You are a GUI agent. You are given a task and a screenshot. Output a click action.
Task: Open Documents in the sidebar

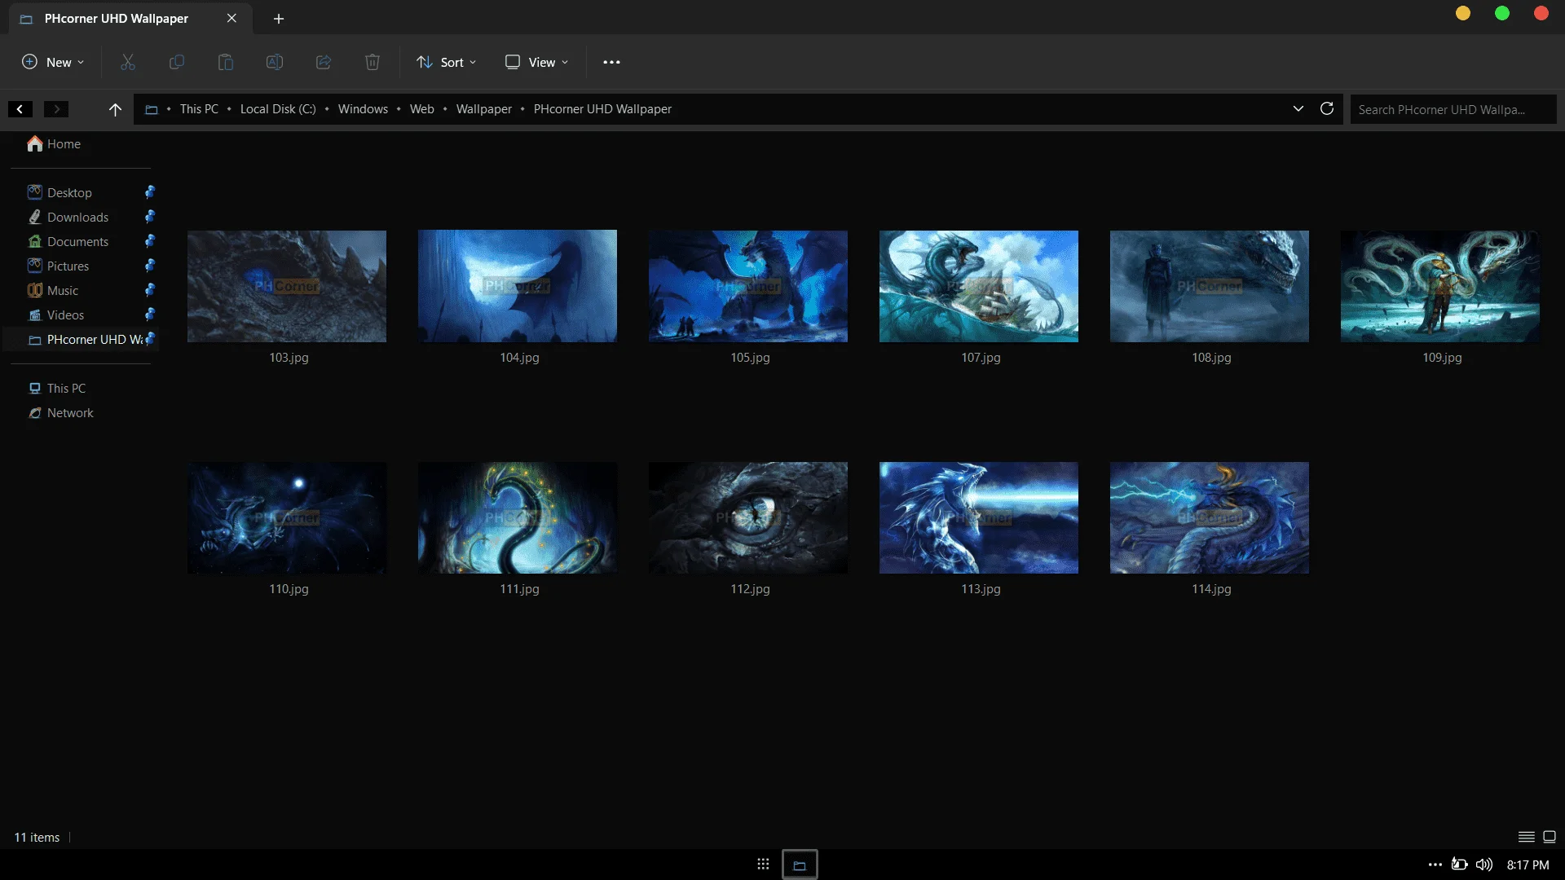(68, 241)
